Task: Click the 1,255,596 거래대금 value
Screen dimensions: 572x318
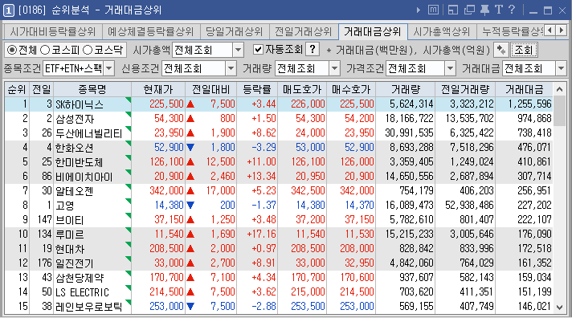Action: [x=529, y=104]
